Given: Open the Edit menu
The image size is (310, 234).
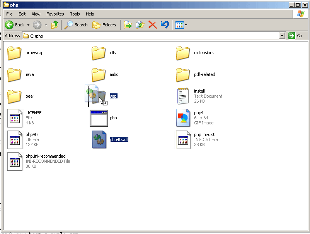Looking at the screenshot, I should coord(22,14).
